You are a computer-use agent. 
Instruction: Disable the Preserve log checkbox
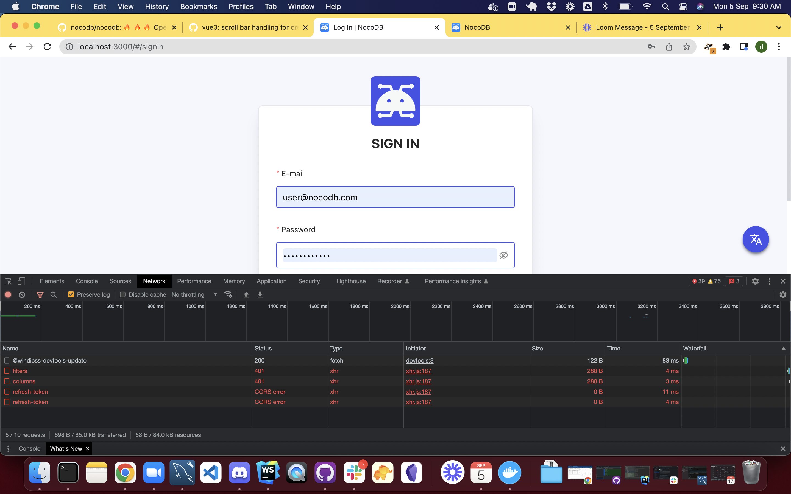71,294
